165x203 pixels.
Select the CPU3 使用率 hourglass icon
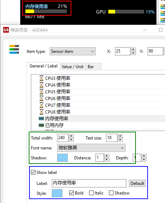click(x=42, y=78)
